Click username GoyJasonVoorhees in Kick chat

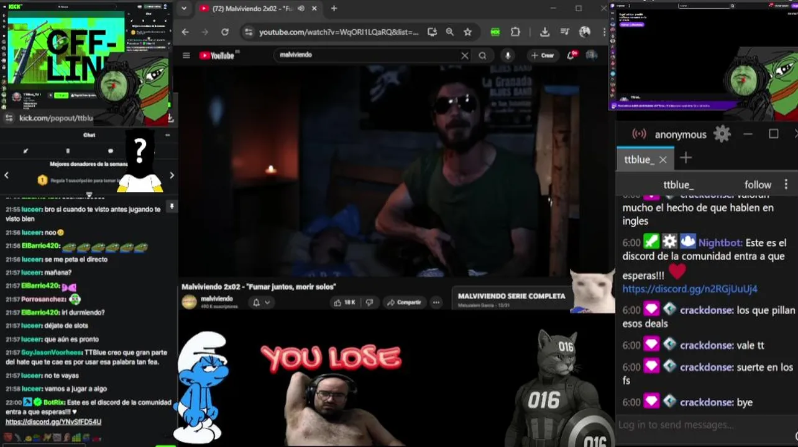click(x=52, y=353)
